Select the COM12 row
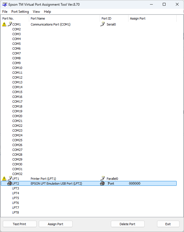This screenshot has height=232, width=184. 17,77
